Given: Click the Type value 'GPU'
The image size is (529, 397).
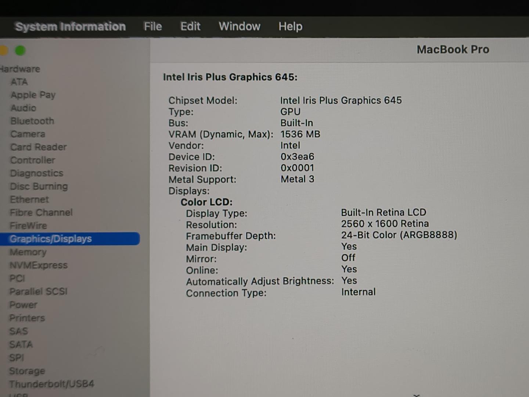Looking at the screenshot, I should click(x=290, y=112).
